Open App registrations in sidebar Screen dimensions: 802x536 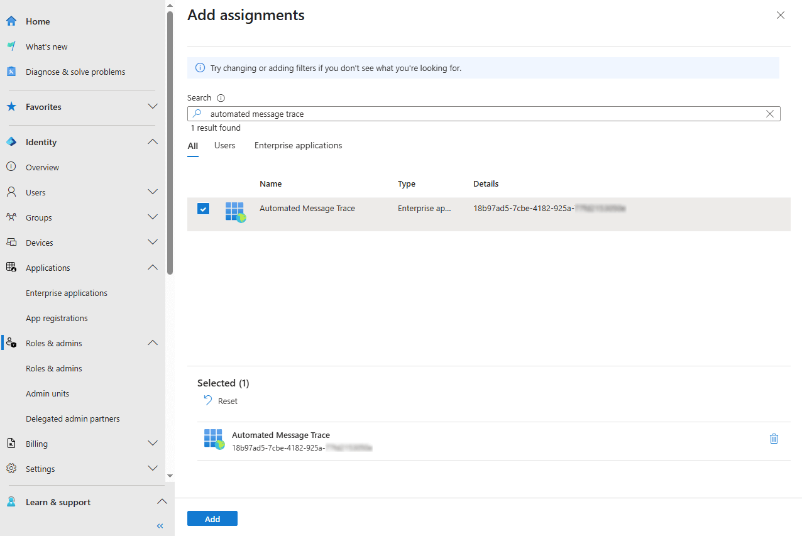click(x=57, y=318)
